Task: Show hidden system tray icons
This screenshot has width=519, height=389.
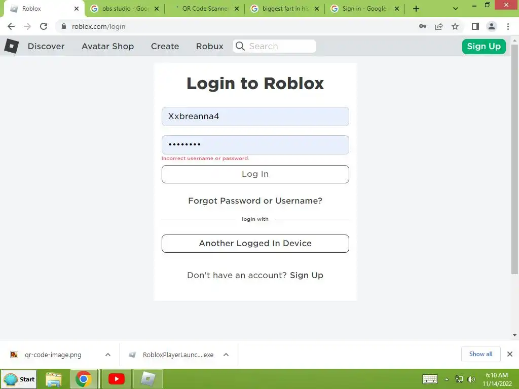Action: pos(447,379)
